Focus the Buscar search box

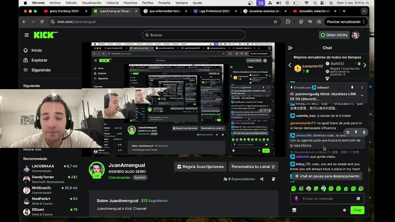[x=194, y=35]
